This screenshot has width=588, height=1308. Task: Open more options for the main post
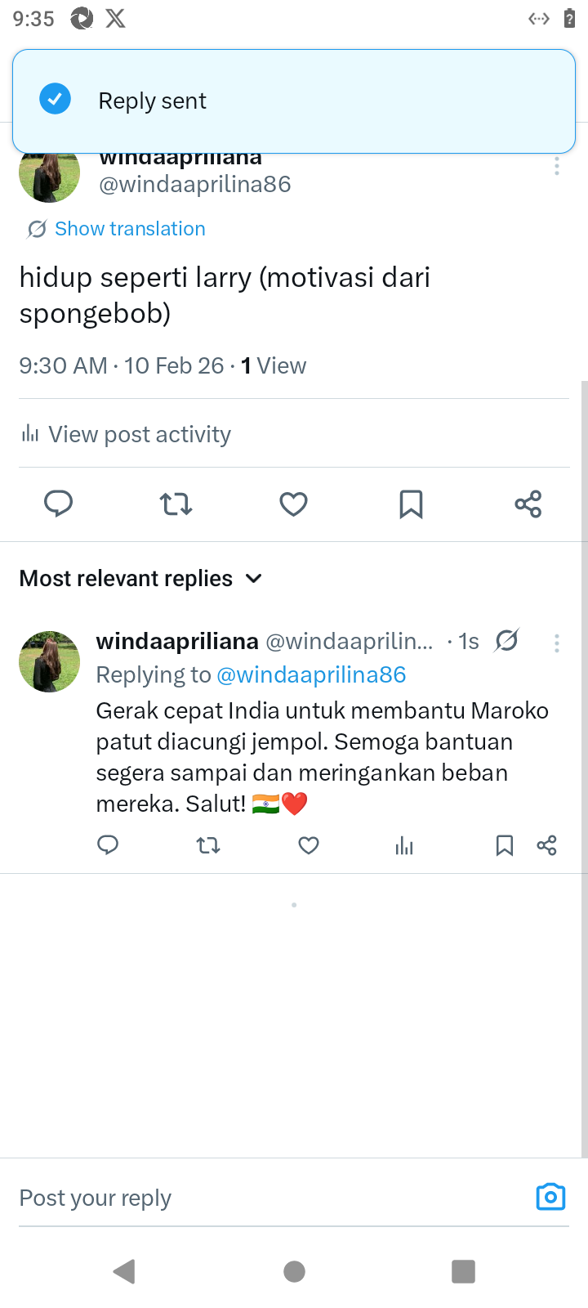557,166
